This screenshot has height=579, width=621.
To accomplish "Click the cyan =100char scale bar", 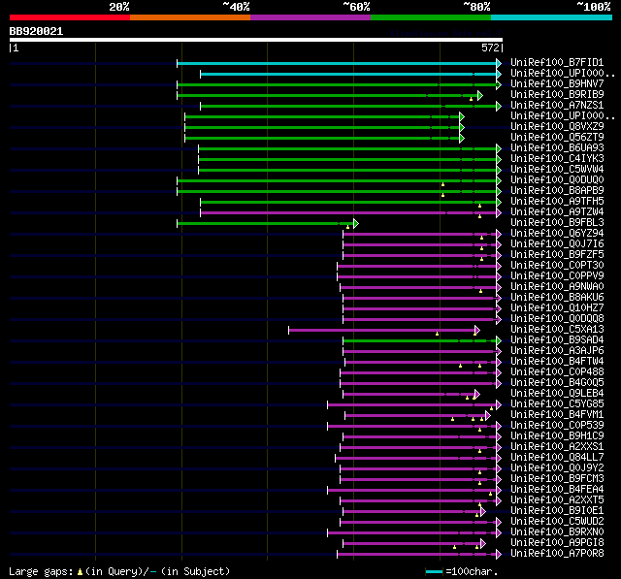I will tap(434, 571).
